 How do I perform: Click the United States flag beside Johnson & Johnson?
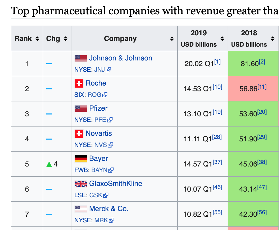(x=81, y=58)
